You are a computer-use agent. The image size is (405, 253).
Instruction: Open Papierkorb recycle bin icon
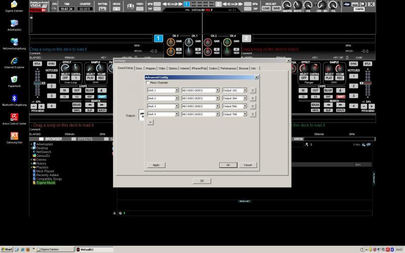[14, 81]
